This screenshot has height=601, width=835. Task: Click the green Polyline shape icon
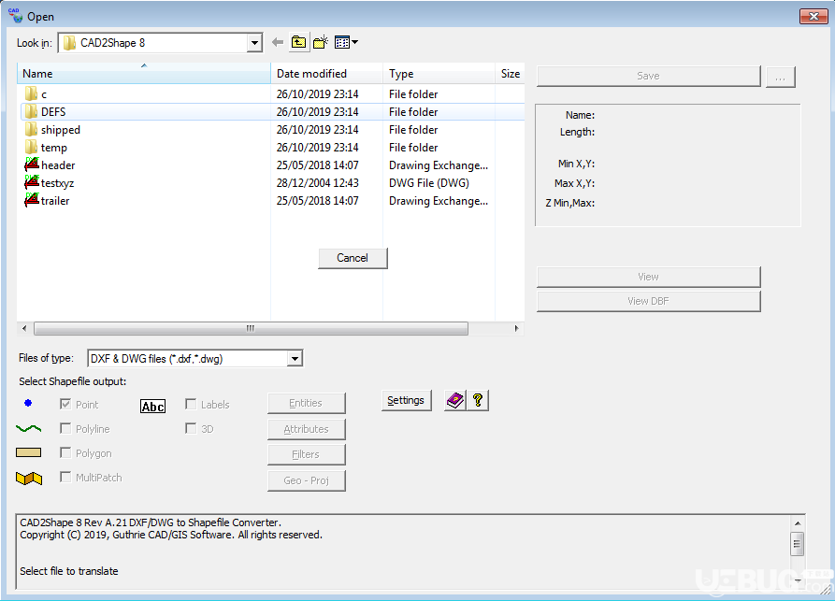click(29, 428)
